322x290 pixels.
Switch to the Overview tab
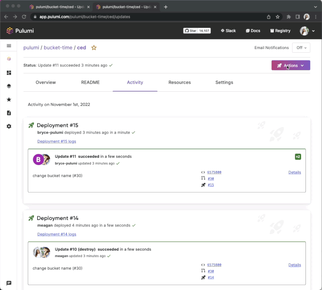pos(45,82)
